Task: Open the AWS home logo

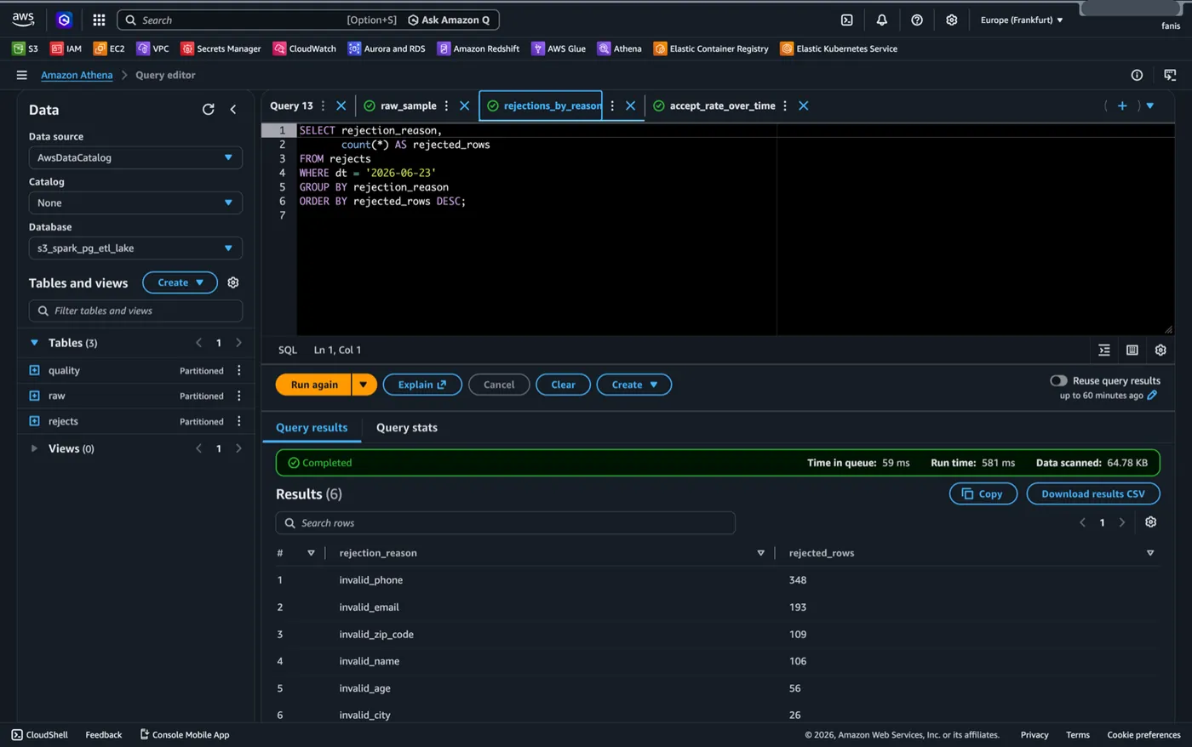Action: pos(23,19)
